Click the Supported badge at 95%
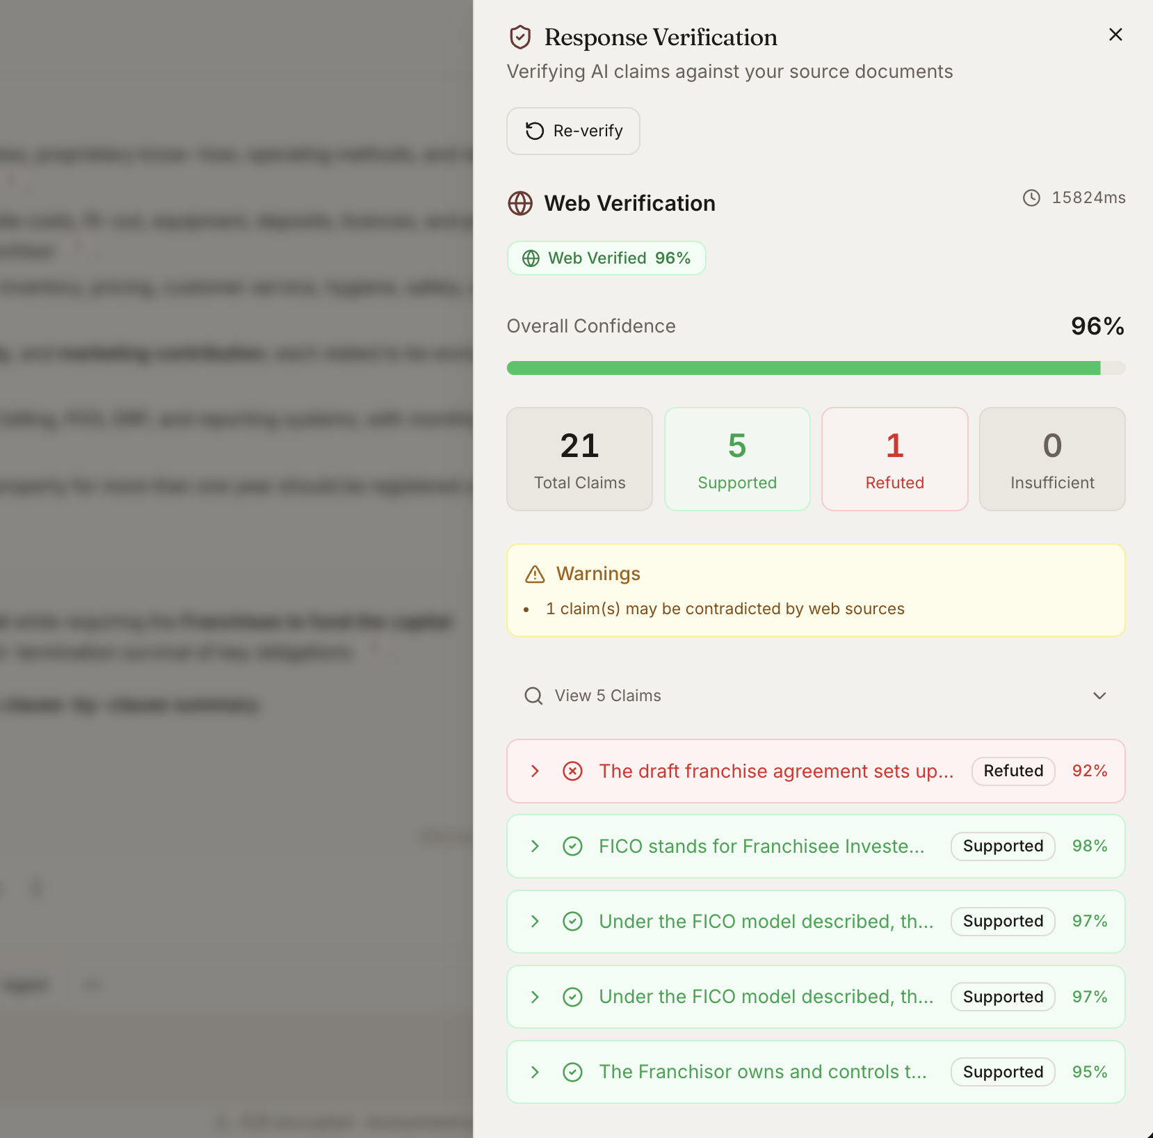The height and width of the screenshot is (1138, 1153). click(x=1003, y=1072)
